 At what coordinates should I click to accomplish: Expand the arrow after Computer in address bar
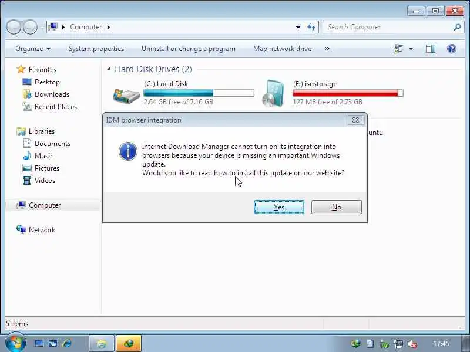coord(109,27)
